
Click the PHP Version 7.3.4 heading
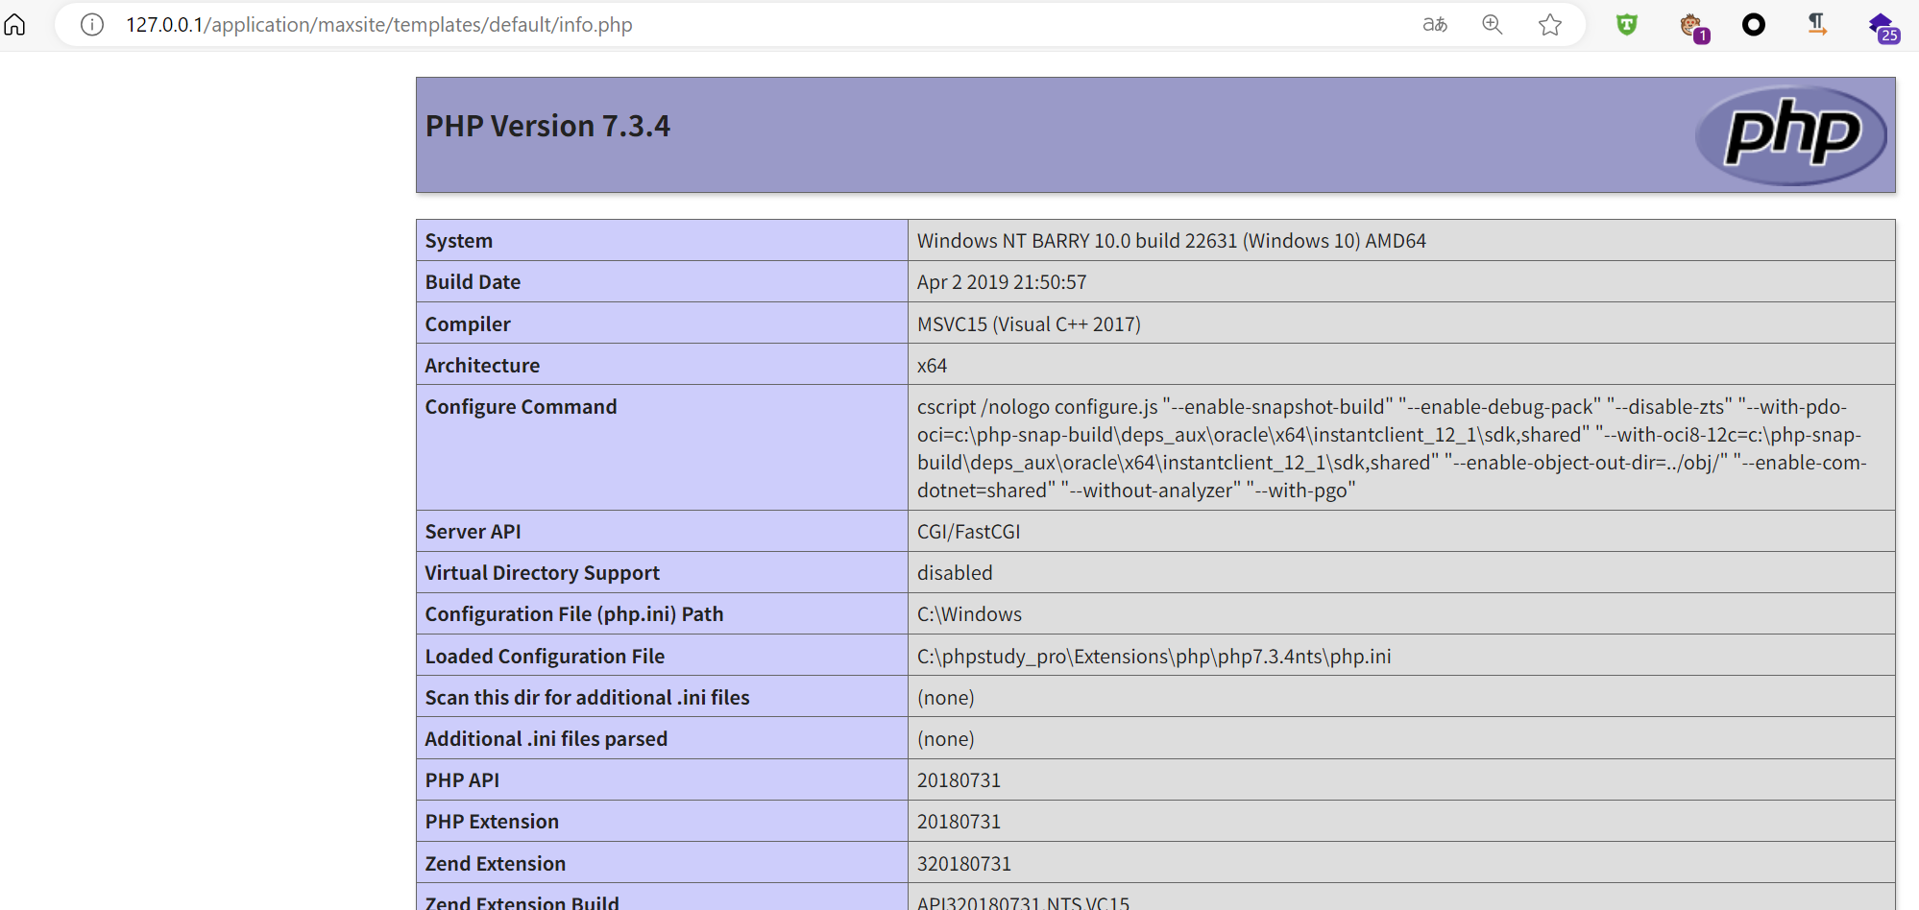pos(547,126)
